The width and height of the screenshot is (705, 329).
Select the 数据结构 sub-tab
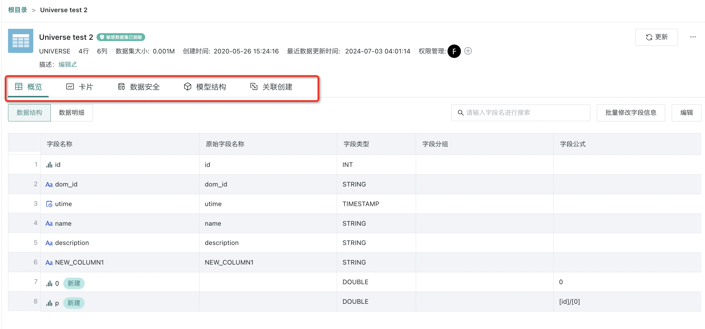29,113
